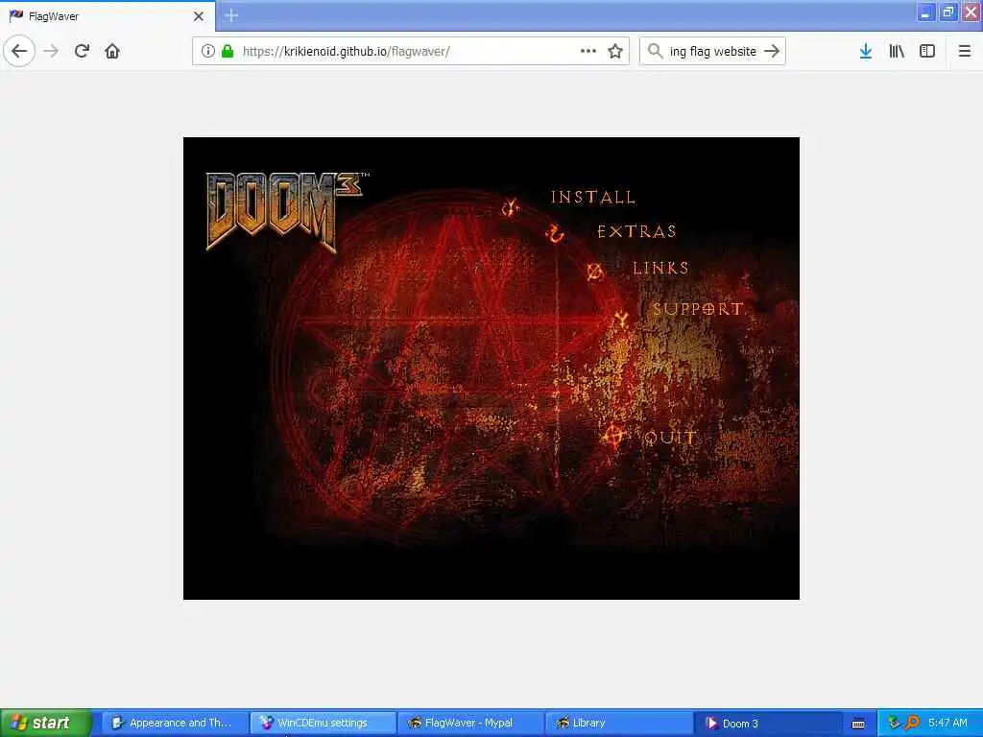Click the on-screen keyboard tray icon

tap(858, 724)
